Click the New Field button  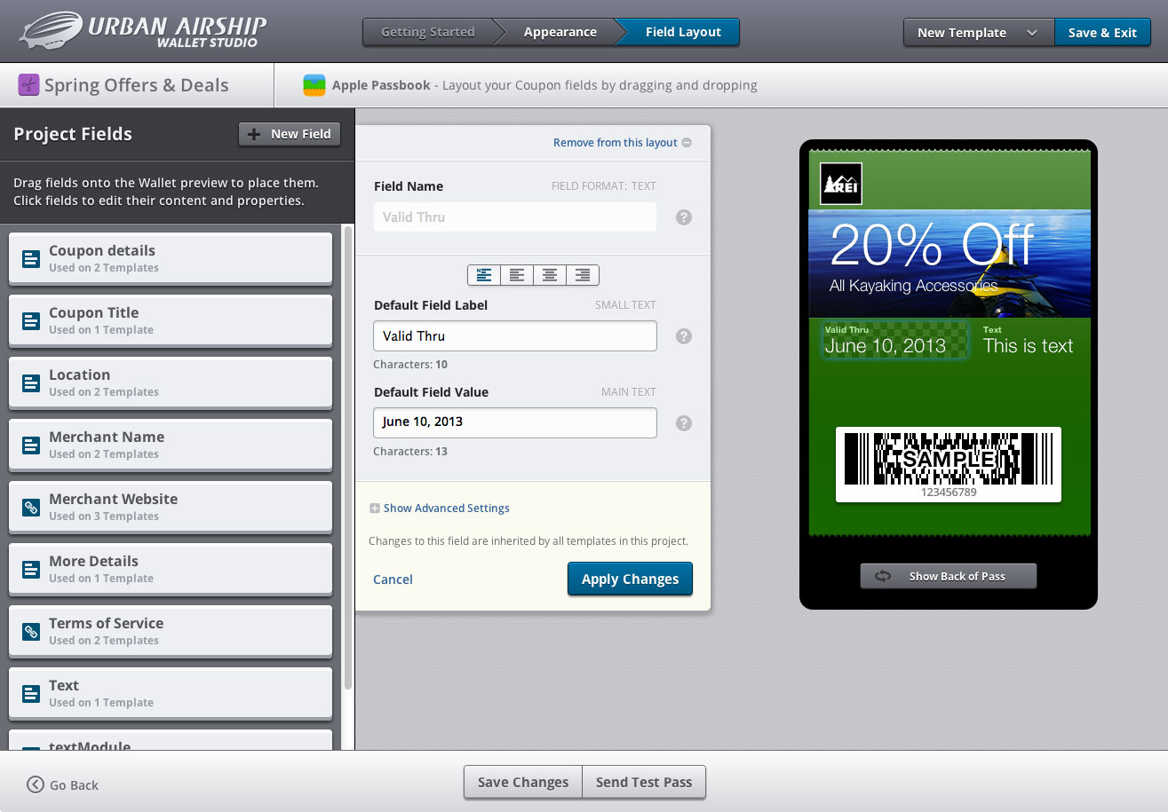point(290,134)
